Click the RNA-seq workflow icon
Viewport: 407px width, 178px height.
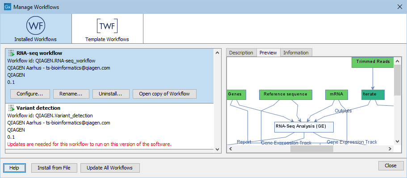click(11, 53)
